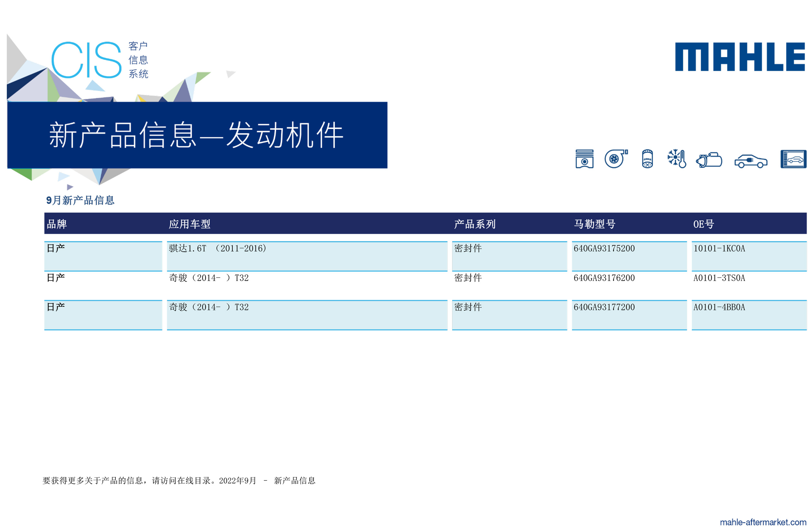Click 日产 in the A0101-3TS0A row
The height and width of the screenshot is (527, 808).
click(x=56, y=278)
